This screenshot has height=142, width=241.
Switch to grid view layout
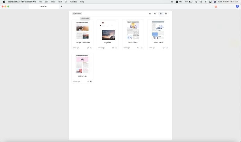coord(166,14)
